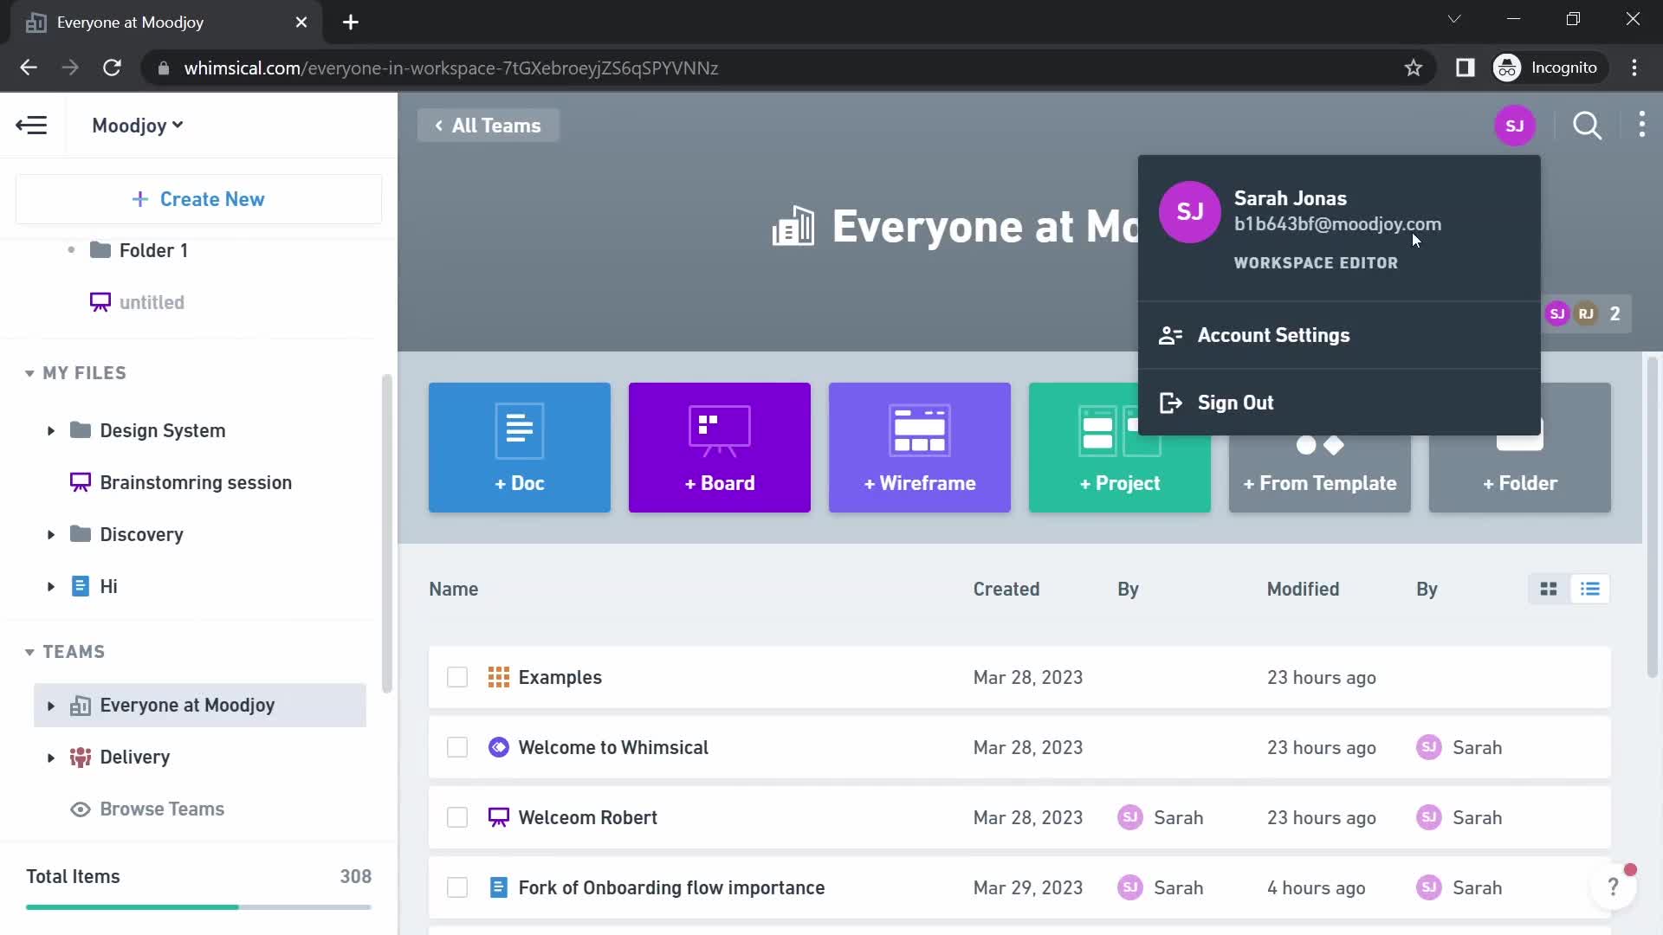Sort by the Modified column header
The height and width of the screenshot is (935, 1663).
point(1303,590)
